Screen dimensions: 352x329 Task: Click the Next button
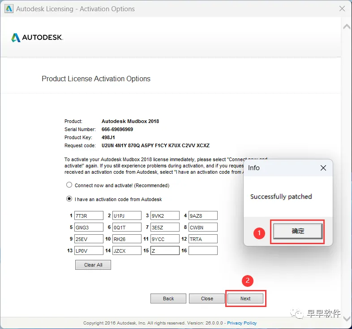tap(245, 298)
